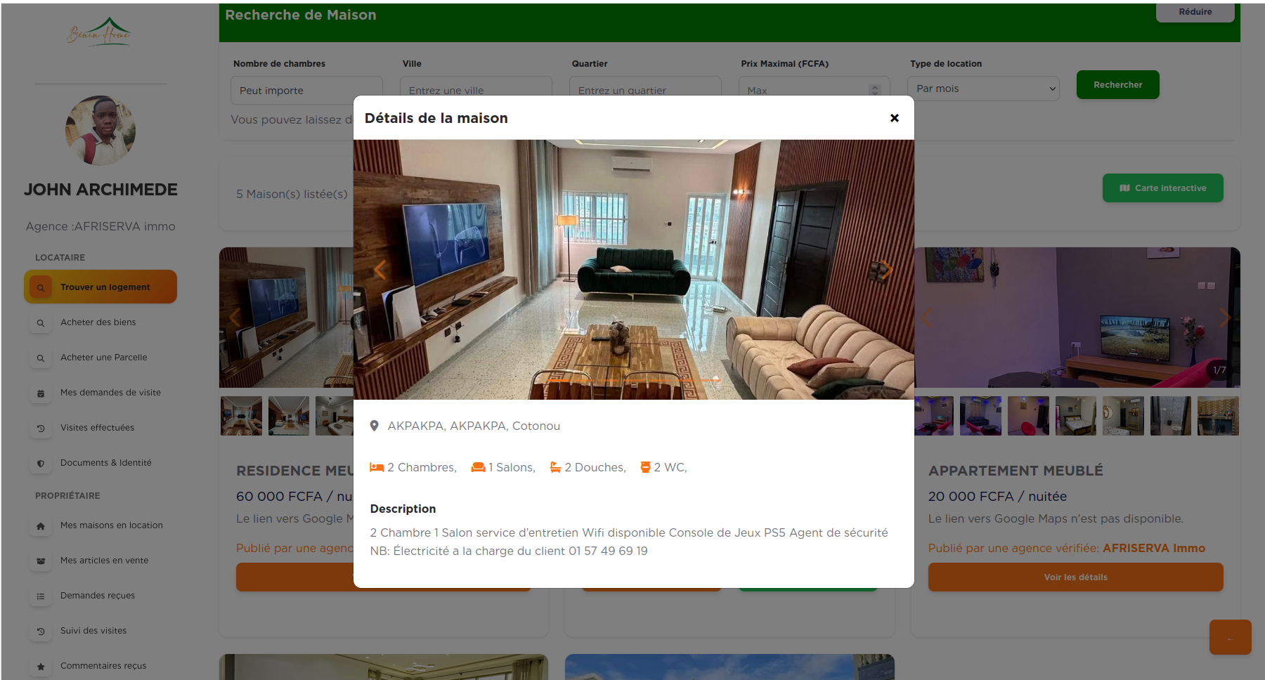
Task: Open Acheter une Parcelle menu item
Action: tap(104, 358)
